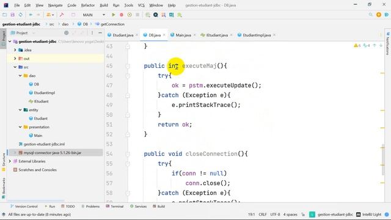The image size is (391, 220).
Task: Run MAIN with the green play icon
Action: click(114, 15)
